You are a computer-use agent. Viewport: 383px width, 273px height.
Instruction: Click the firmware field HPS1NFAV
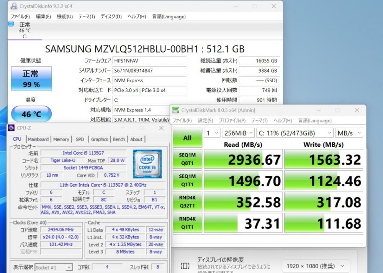149,61
